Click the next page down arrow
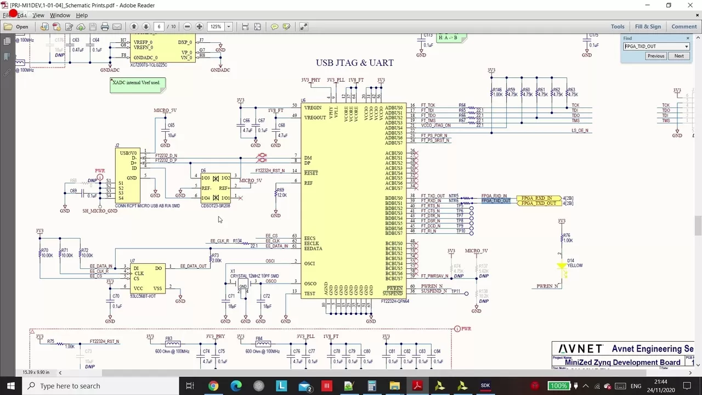 [146, 26]
